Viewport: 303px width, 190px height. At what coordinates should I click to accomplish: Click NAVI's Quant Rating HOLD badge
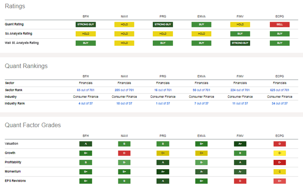(124, 25)
